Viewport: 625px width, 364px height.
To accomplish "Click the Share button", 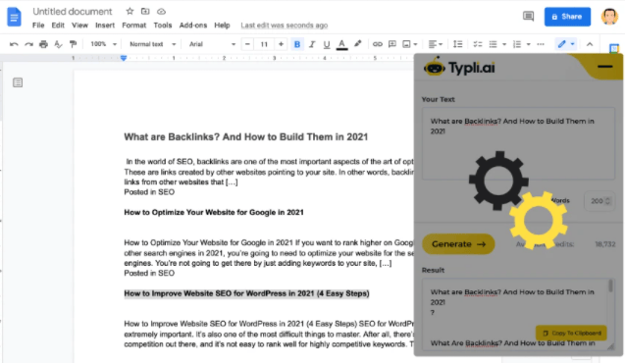I will tap(567, 17).
